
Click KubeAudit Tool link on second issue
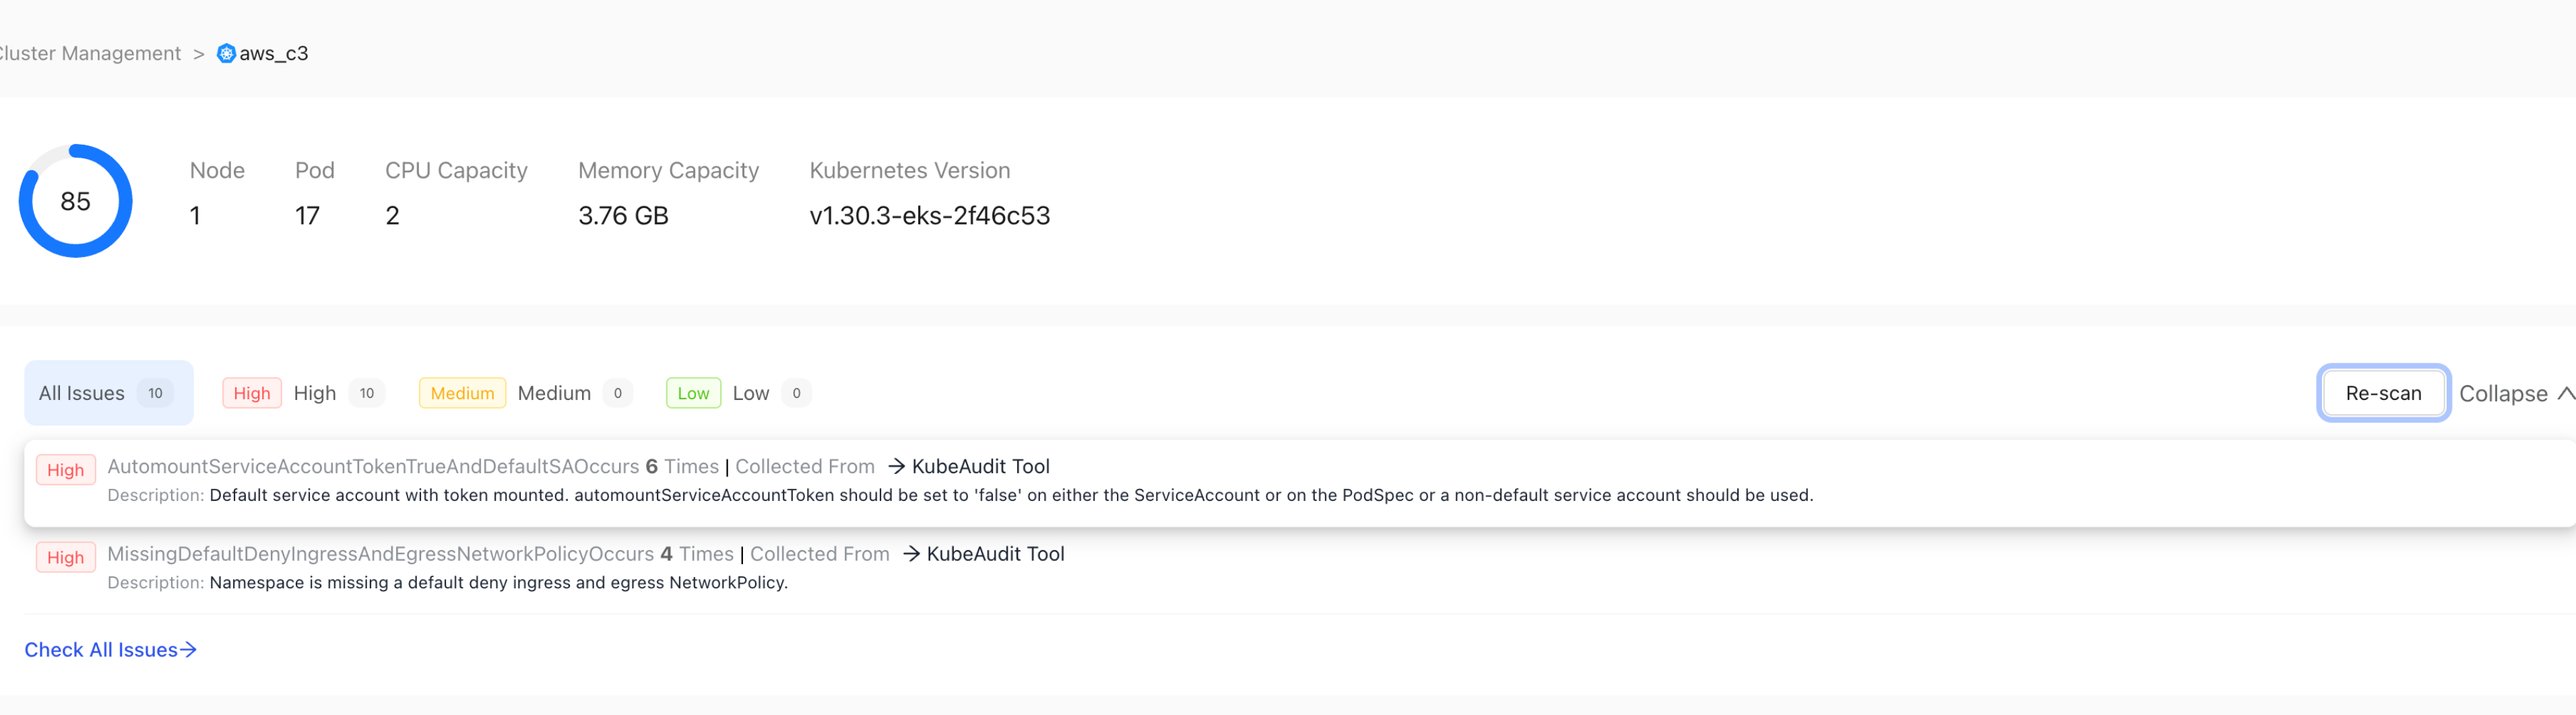[x=995, y=554]
